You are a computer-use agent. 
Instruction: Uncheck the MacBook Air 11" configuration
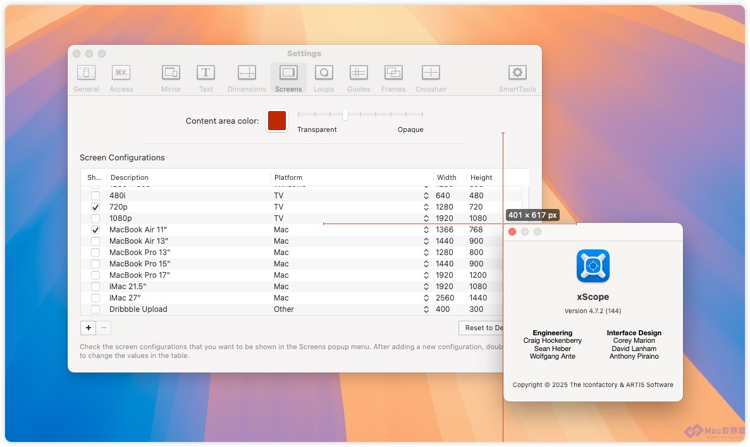tap(95, 230)
